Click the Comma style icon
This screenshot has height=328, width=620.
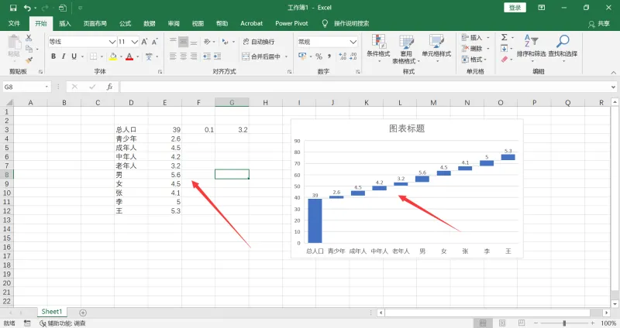[329, 56]
